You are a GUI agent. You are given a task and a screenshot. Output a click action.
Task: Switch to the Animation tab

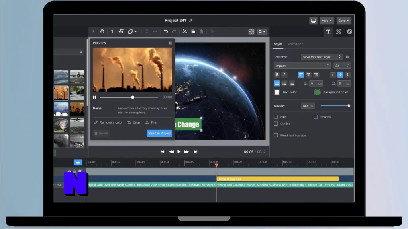(x=295, y=44)
